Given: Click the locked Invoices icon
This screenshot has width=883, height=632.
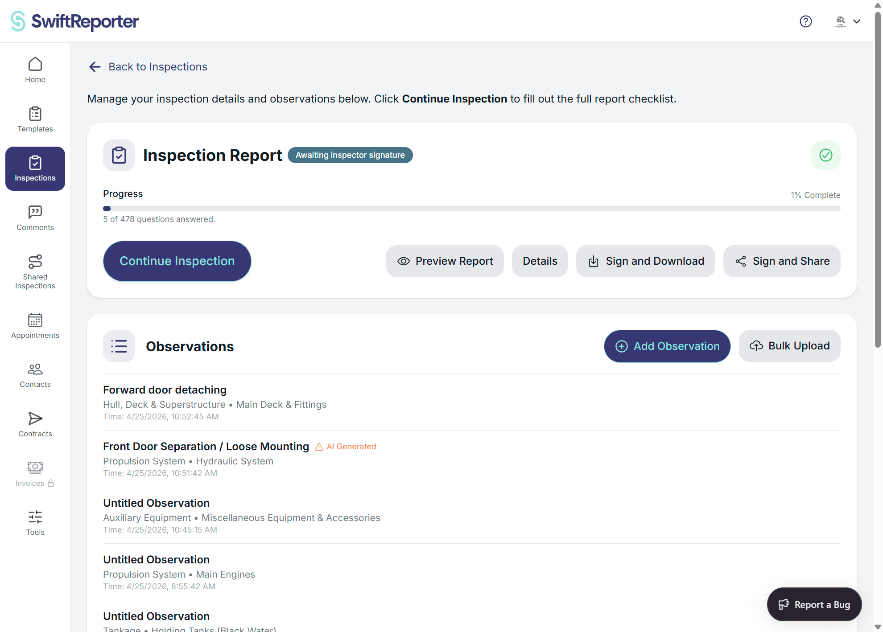Looking at the screenshot, I should coord(35,468).
